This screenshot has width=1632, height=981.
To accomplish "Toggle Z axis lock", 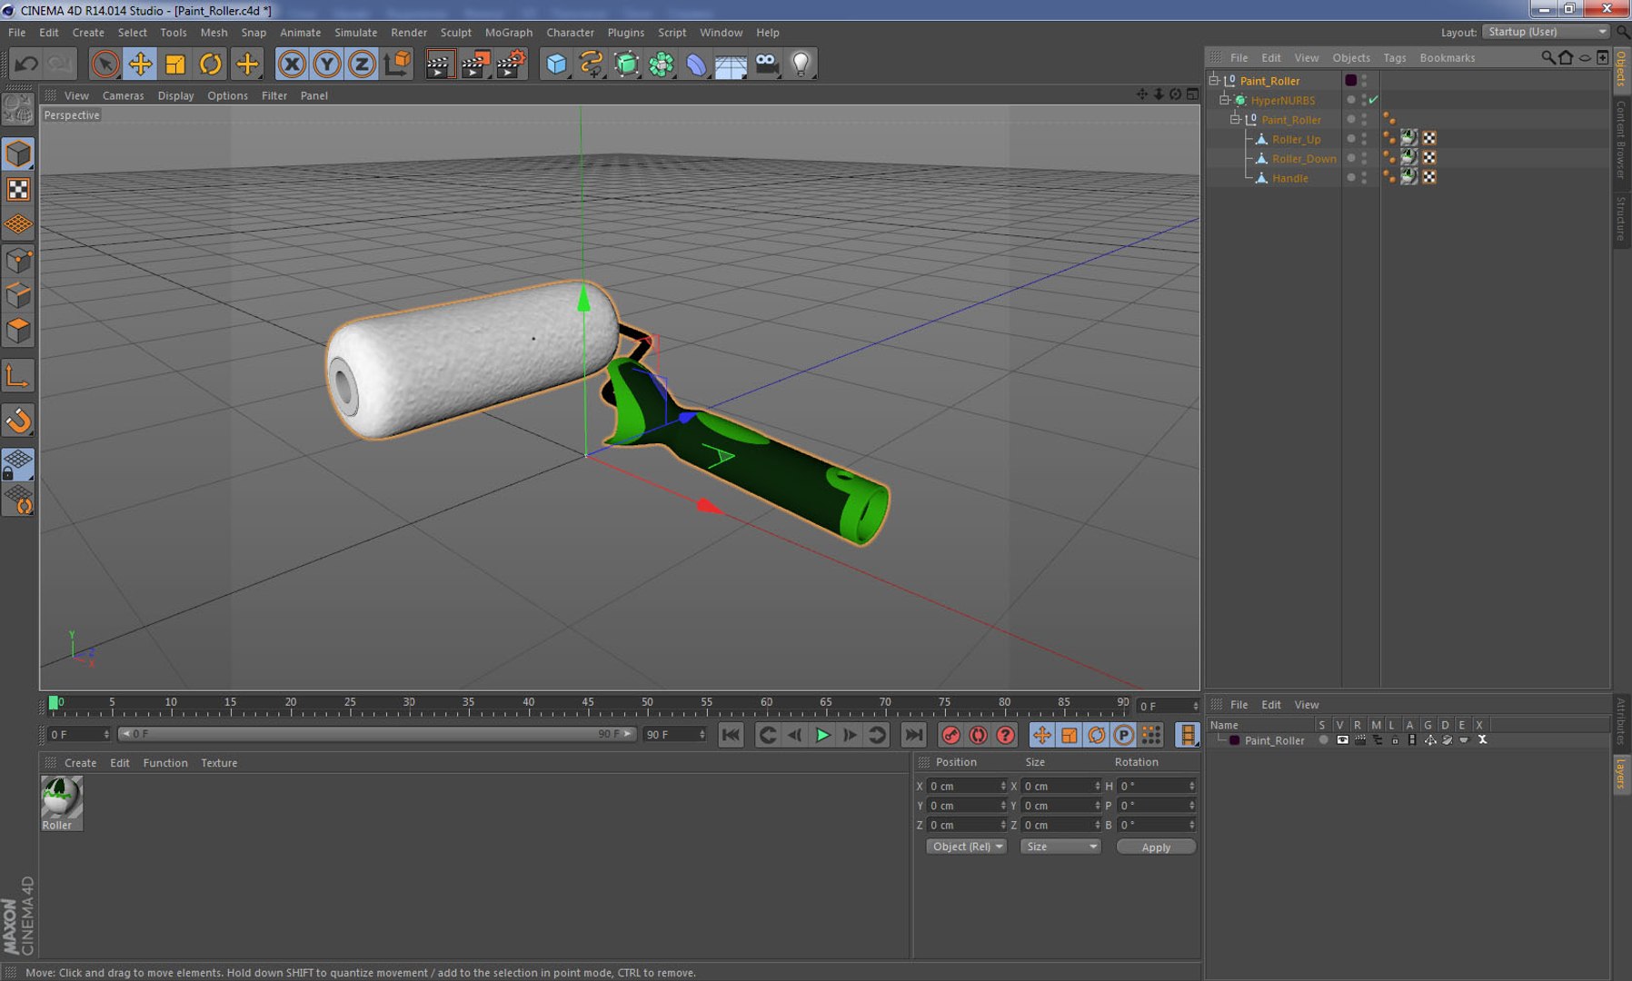I will tap(362, 64).
